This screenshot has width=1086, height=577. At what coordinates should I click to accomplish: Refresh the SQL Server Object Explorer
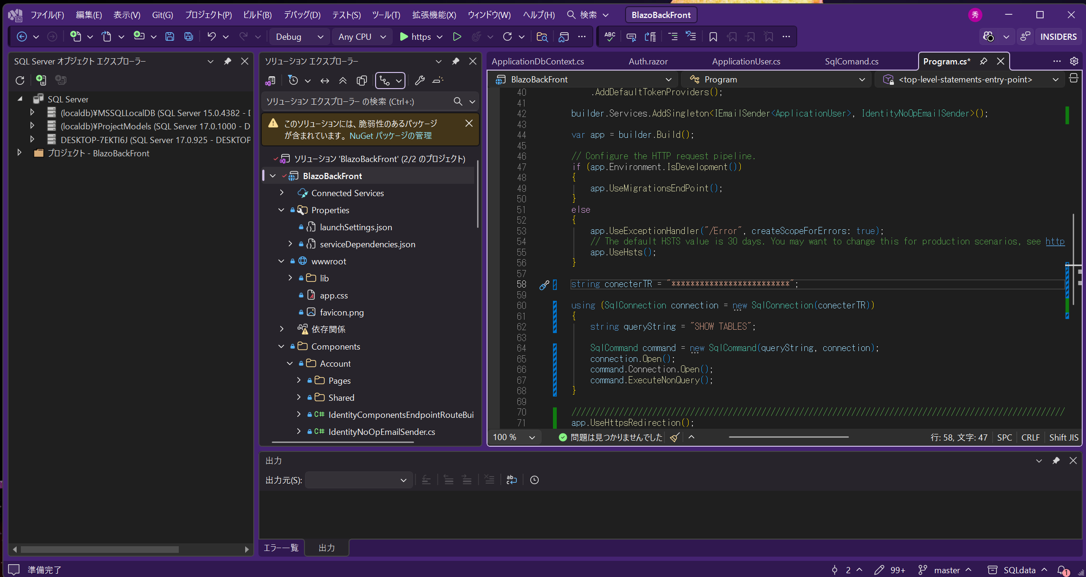(x=20, y=80)
